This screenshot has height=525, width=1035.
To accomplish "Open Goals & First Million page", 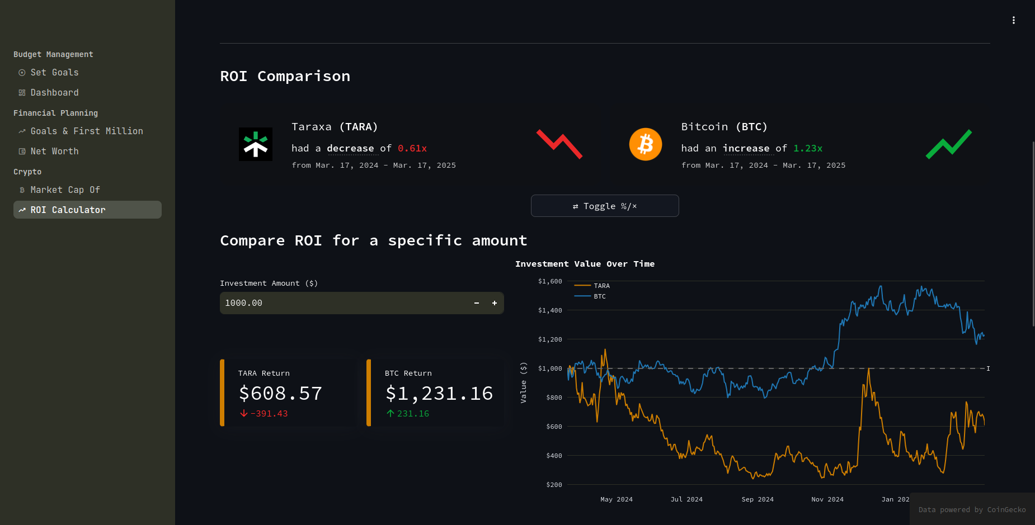I will click(x=87, y=131).
